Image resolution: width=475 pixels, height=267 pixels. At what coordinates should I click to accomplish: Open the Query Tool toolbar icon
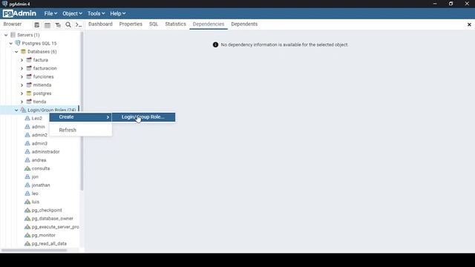(x=36, y=24)
